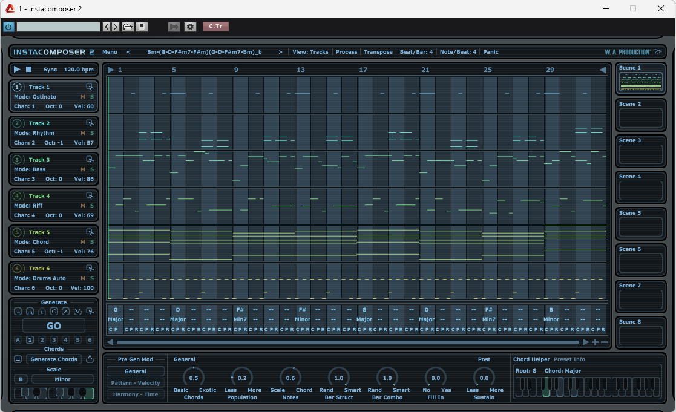676x412 pixels.
Task: Mute Track 3 Bass
Action: [x=83, y=169]
